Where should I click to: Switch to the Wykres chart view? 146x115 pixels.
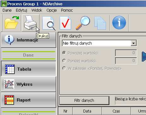pyautogui.click(x=28, y=84)
